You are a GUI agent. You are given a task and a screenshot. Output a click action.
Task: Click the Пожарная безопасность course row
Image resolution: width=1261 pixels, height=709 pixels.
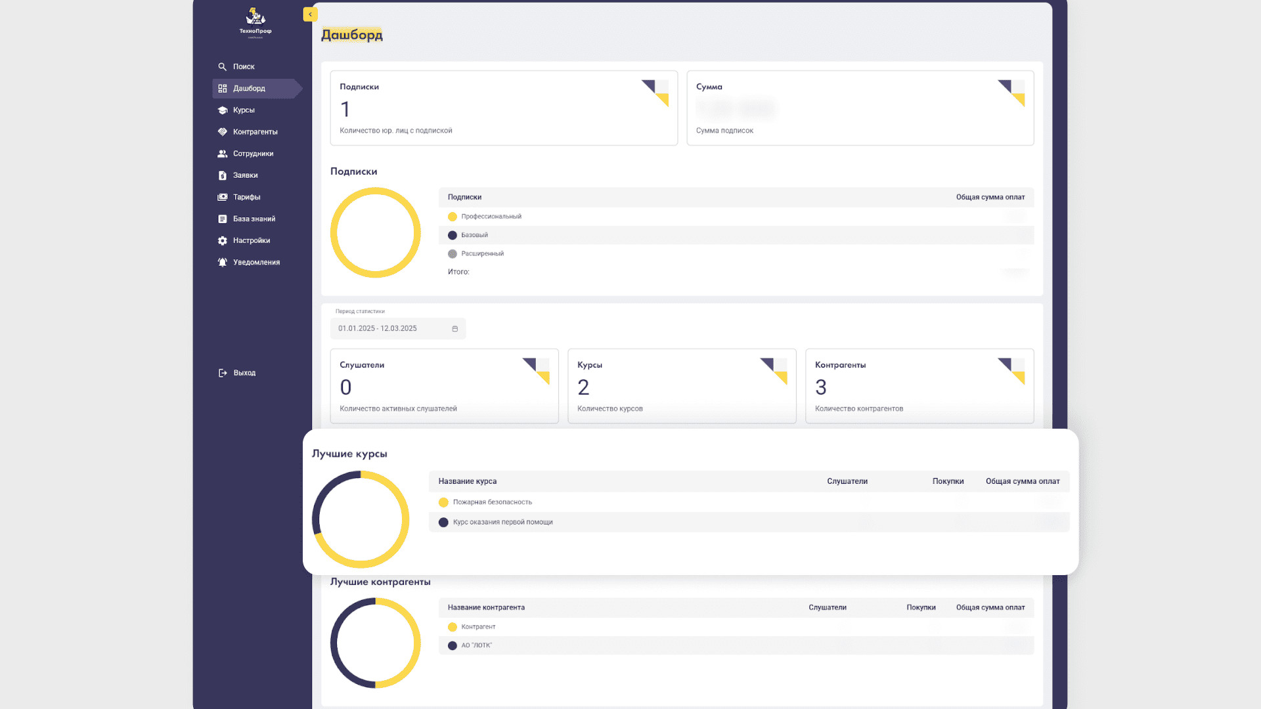coord(493,502)
